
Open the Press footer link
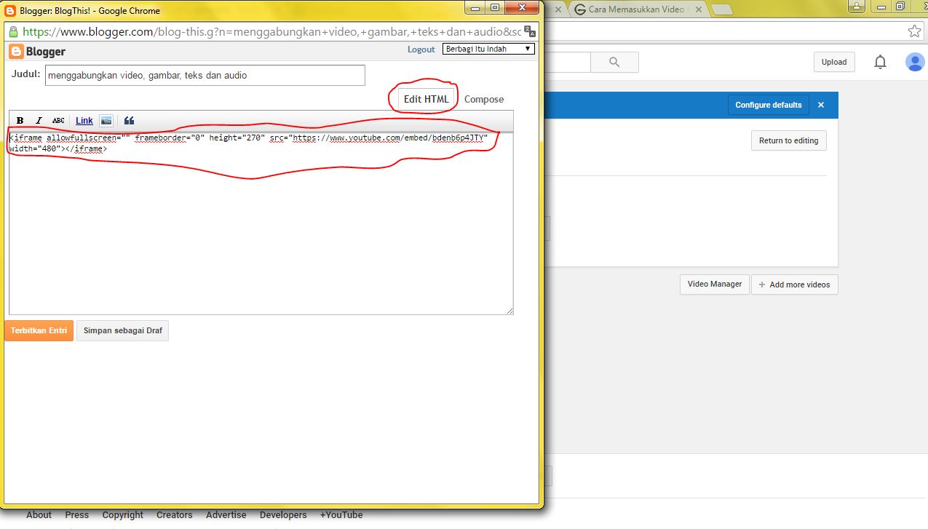coord(76,514)
